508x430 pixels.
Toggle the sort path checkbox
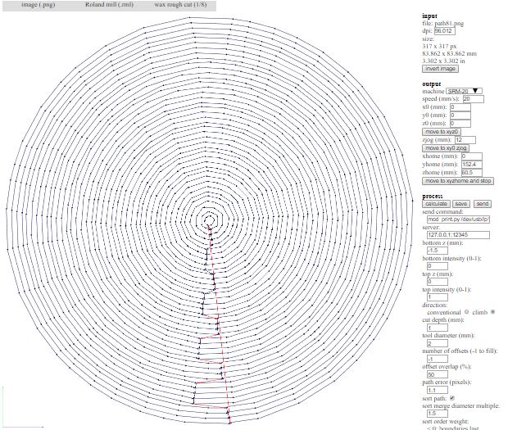(452, 398)
